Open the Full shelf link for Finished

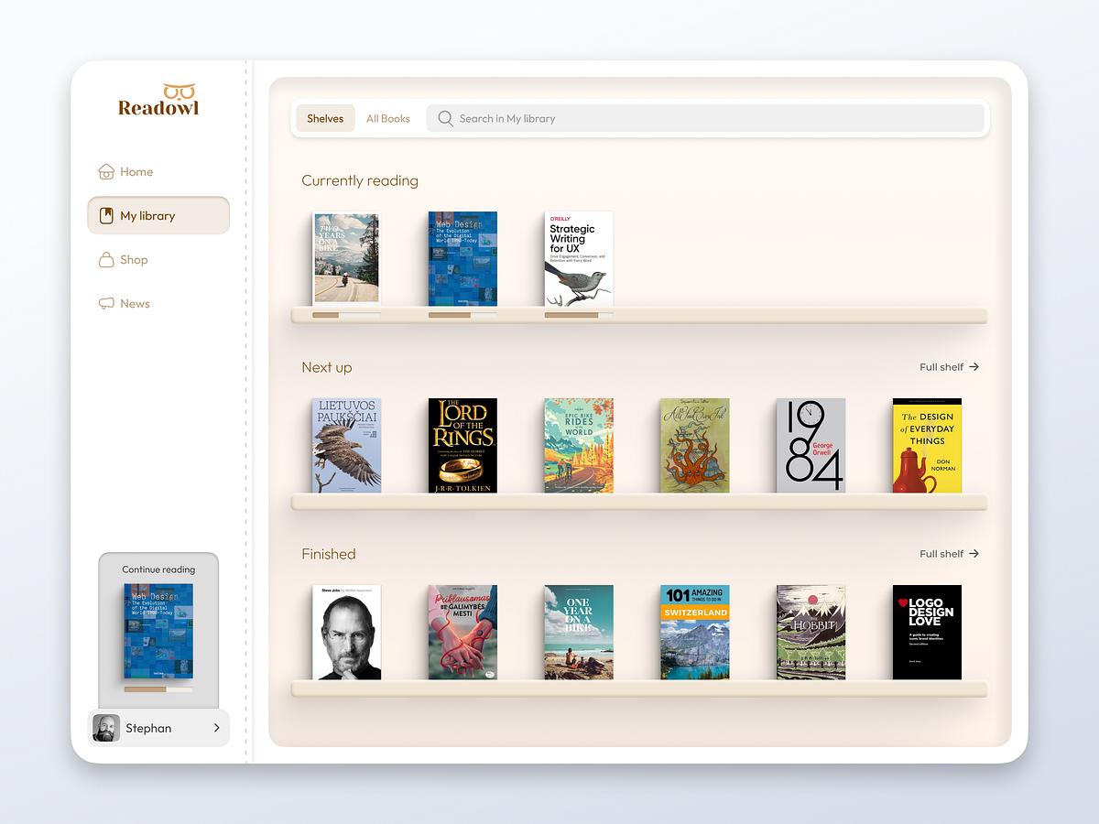click(949, 554)
